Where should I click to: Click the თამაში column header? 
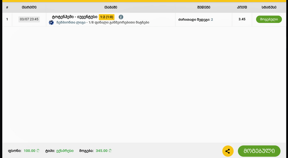111,7
